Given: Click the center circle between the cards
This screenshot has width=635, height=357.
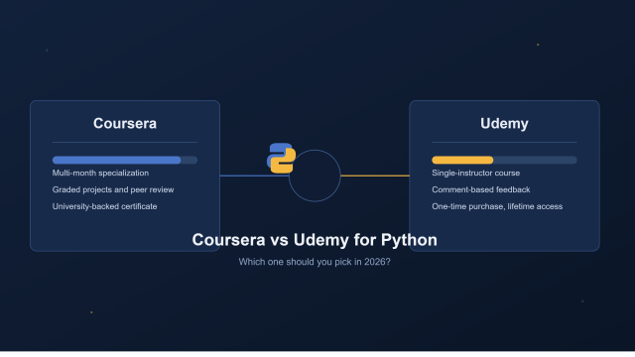Looking at the screenshot, I should [x=315, y=176].
